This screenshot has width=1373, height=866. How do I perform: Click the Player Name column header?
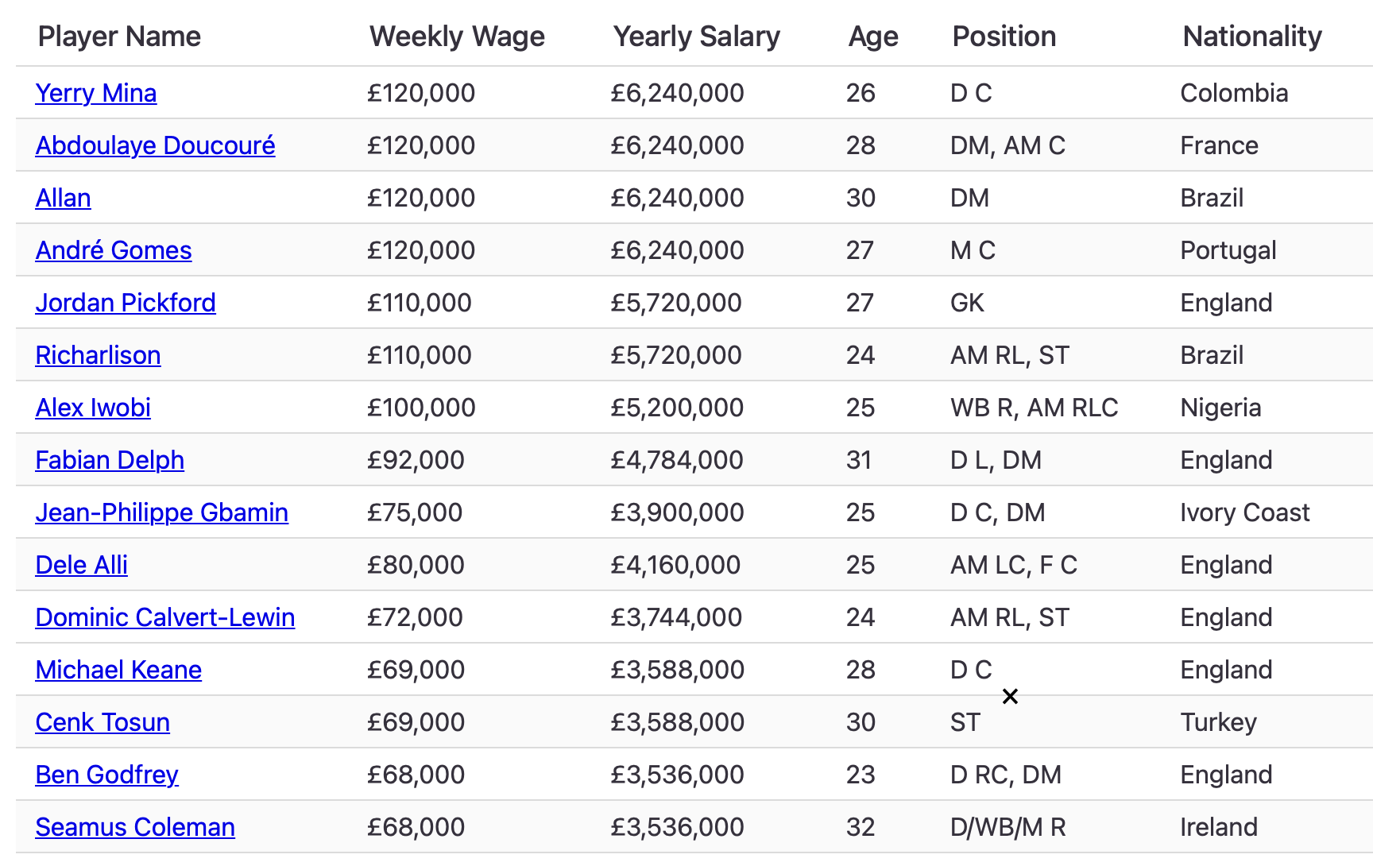point(120,37)
